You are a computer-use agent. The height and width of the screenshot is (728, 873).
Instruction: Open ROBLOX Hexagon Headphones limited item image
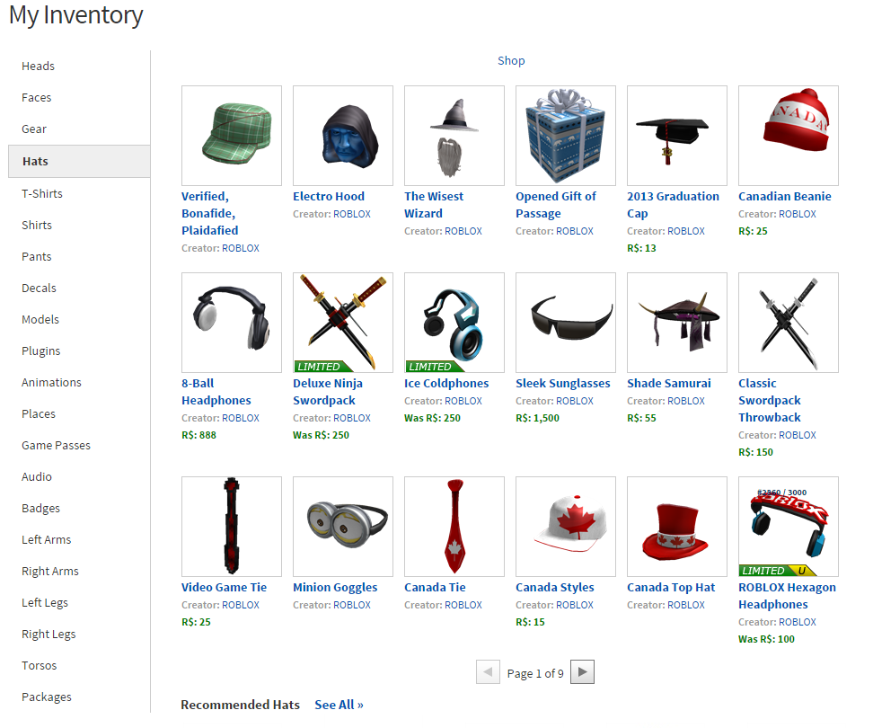789,527
